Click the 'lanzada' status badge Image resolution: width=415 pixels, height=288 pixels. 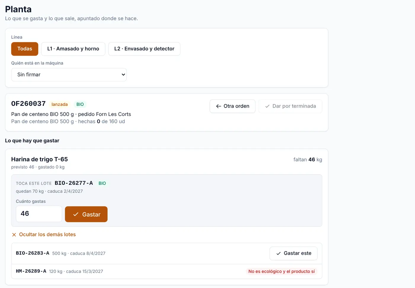(x=60, y=104)
